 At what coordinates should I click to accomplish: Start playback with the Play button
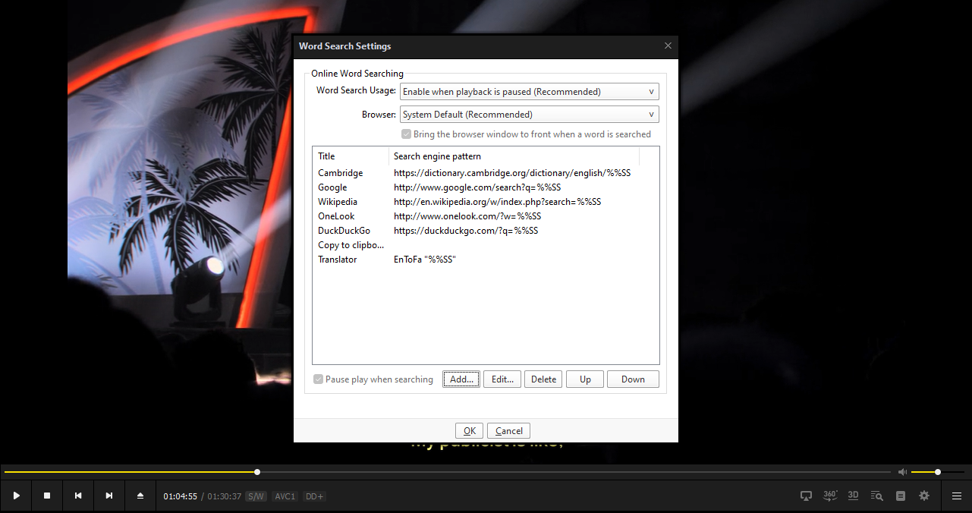pyautogui.click(x=16, y=496)
